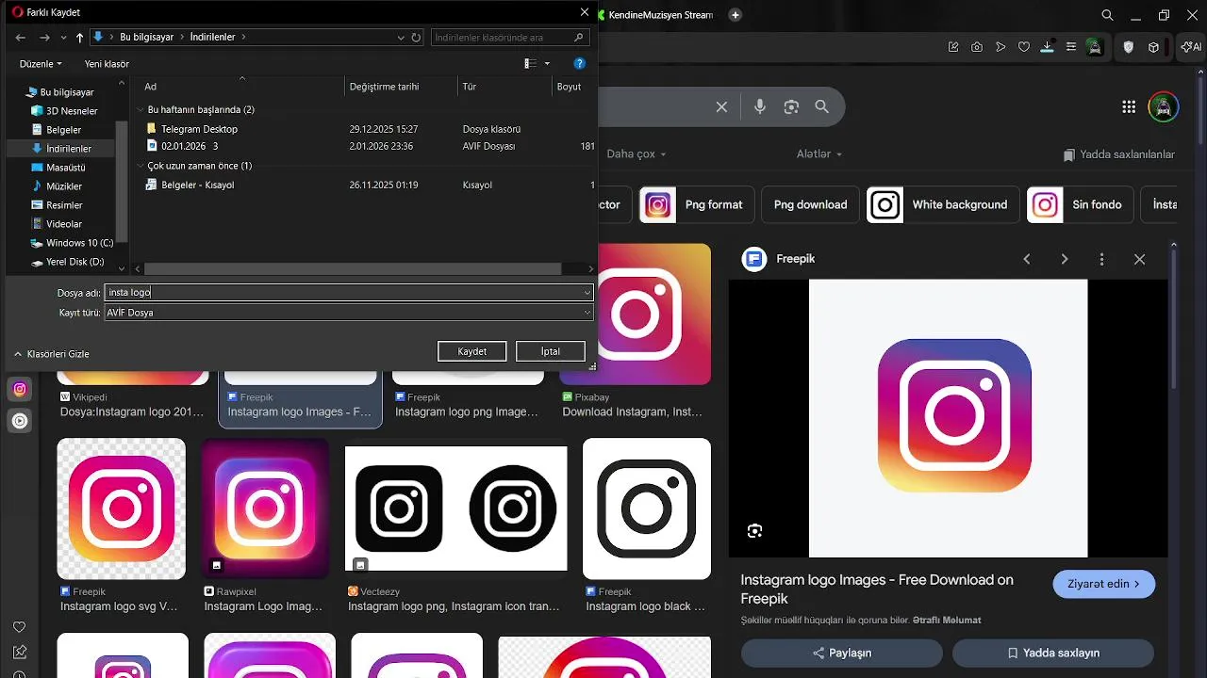The height and width of the screenshot is (678, 1207).
Task: Switch to KendineMuzisyen Stream tab
Action: tap(654, 15)
